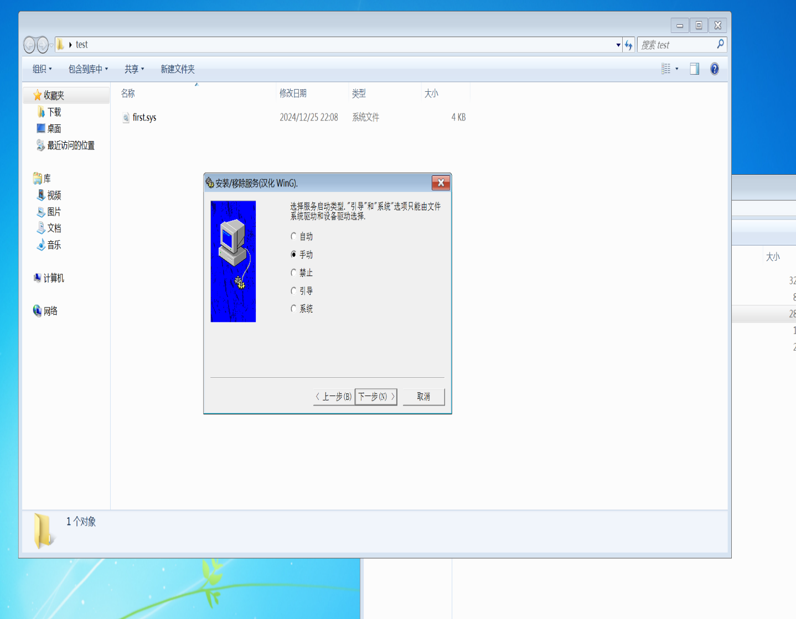The width and height of the screenshot is (796, 619).
Task: Choose 系统 as the service startup type
Action: pos(293,308)
